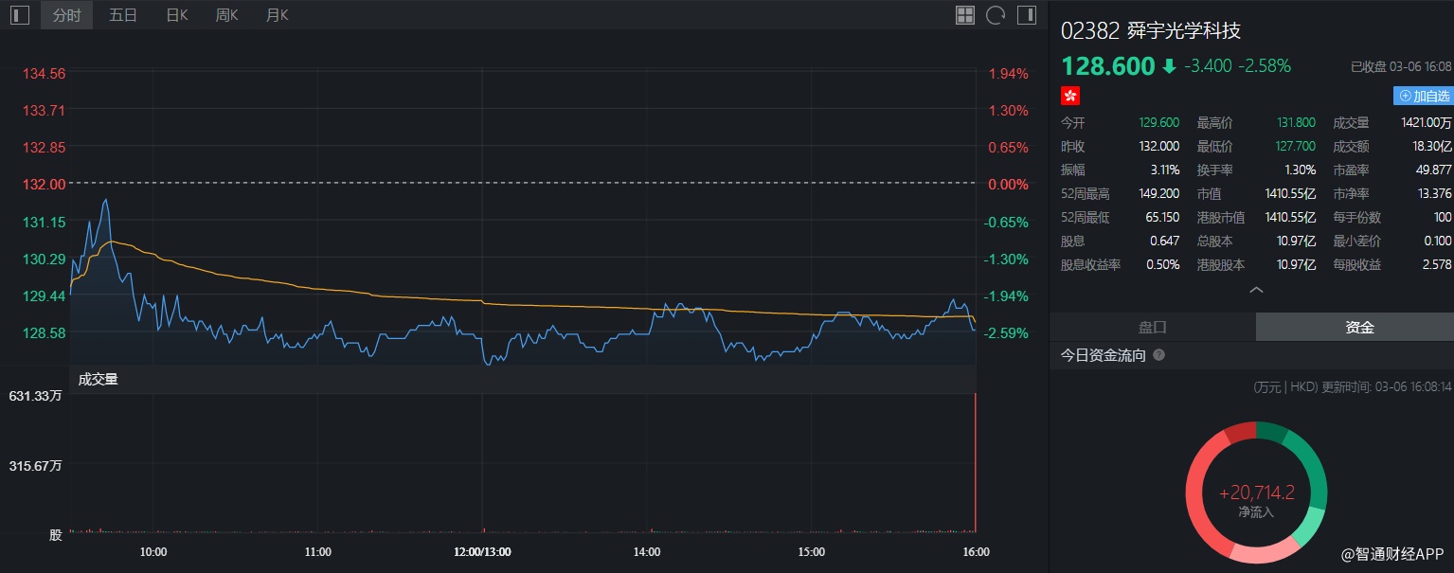Screen dimensions: 1454x573
Task: Toggle the right side panel icon
Action: click(1026, 15)
